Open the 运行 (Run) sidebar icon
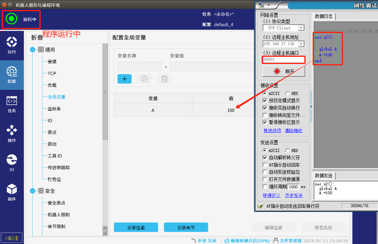Image resolution: width=378 pixels, height=244 pixels. point(12,45)
